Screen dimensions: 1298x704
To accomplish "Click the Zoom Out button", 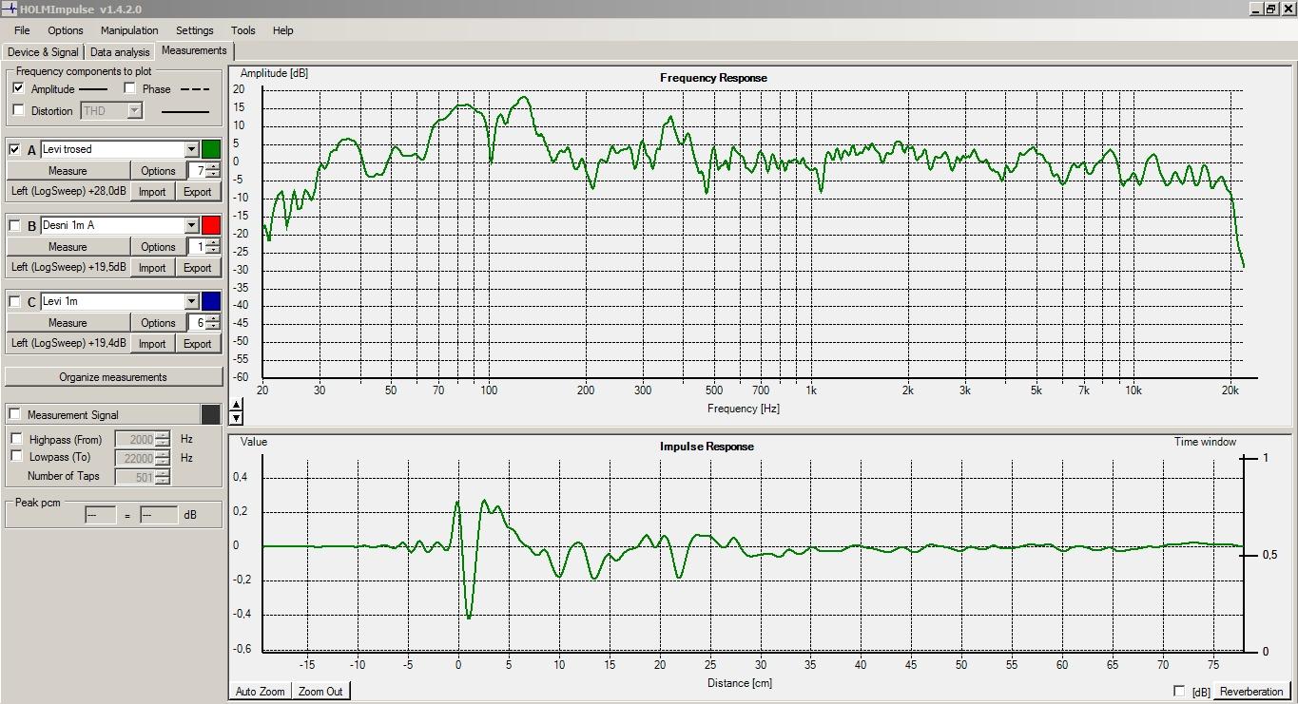I will (x=320, y=692).
